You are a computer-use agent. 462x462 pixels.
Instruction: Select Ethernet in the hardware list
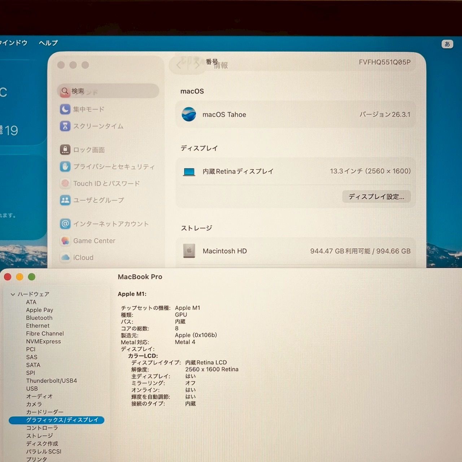tap(38, 326)
